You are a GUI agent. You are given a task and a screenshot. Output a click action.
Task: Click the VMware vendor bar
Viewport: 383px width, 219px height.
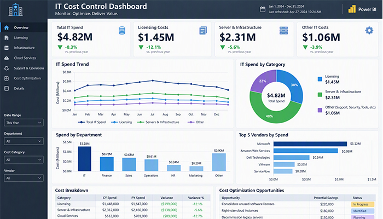coord(284,164)
